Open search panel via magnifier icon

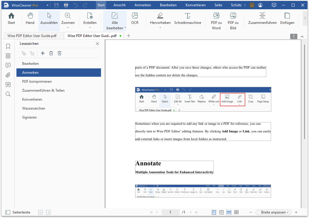(8, 94)
